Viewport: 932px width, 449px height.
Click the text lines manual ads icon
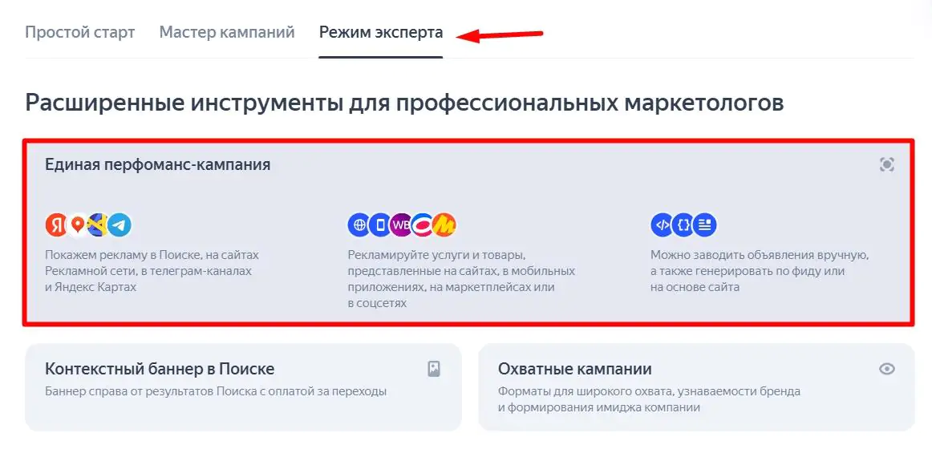705,224
